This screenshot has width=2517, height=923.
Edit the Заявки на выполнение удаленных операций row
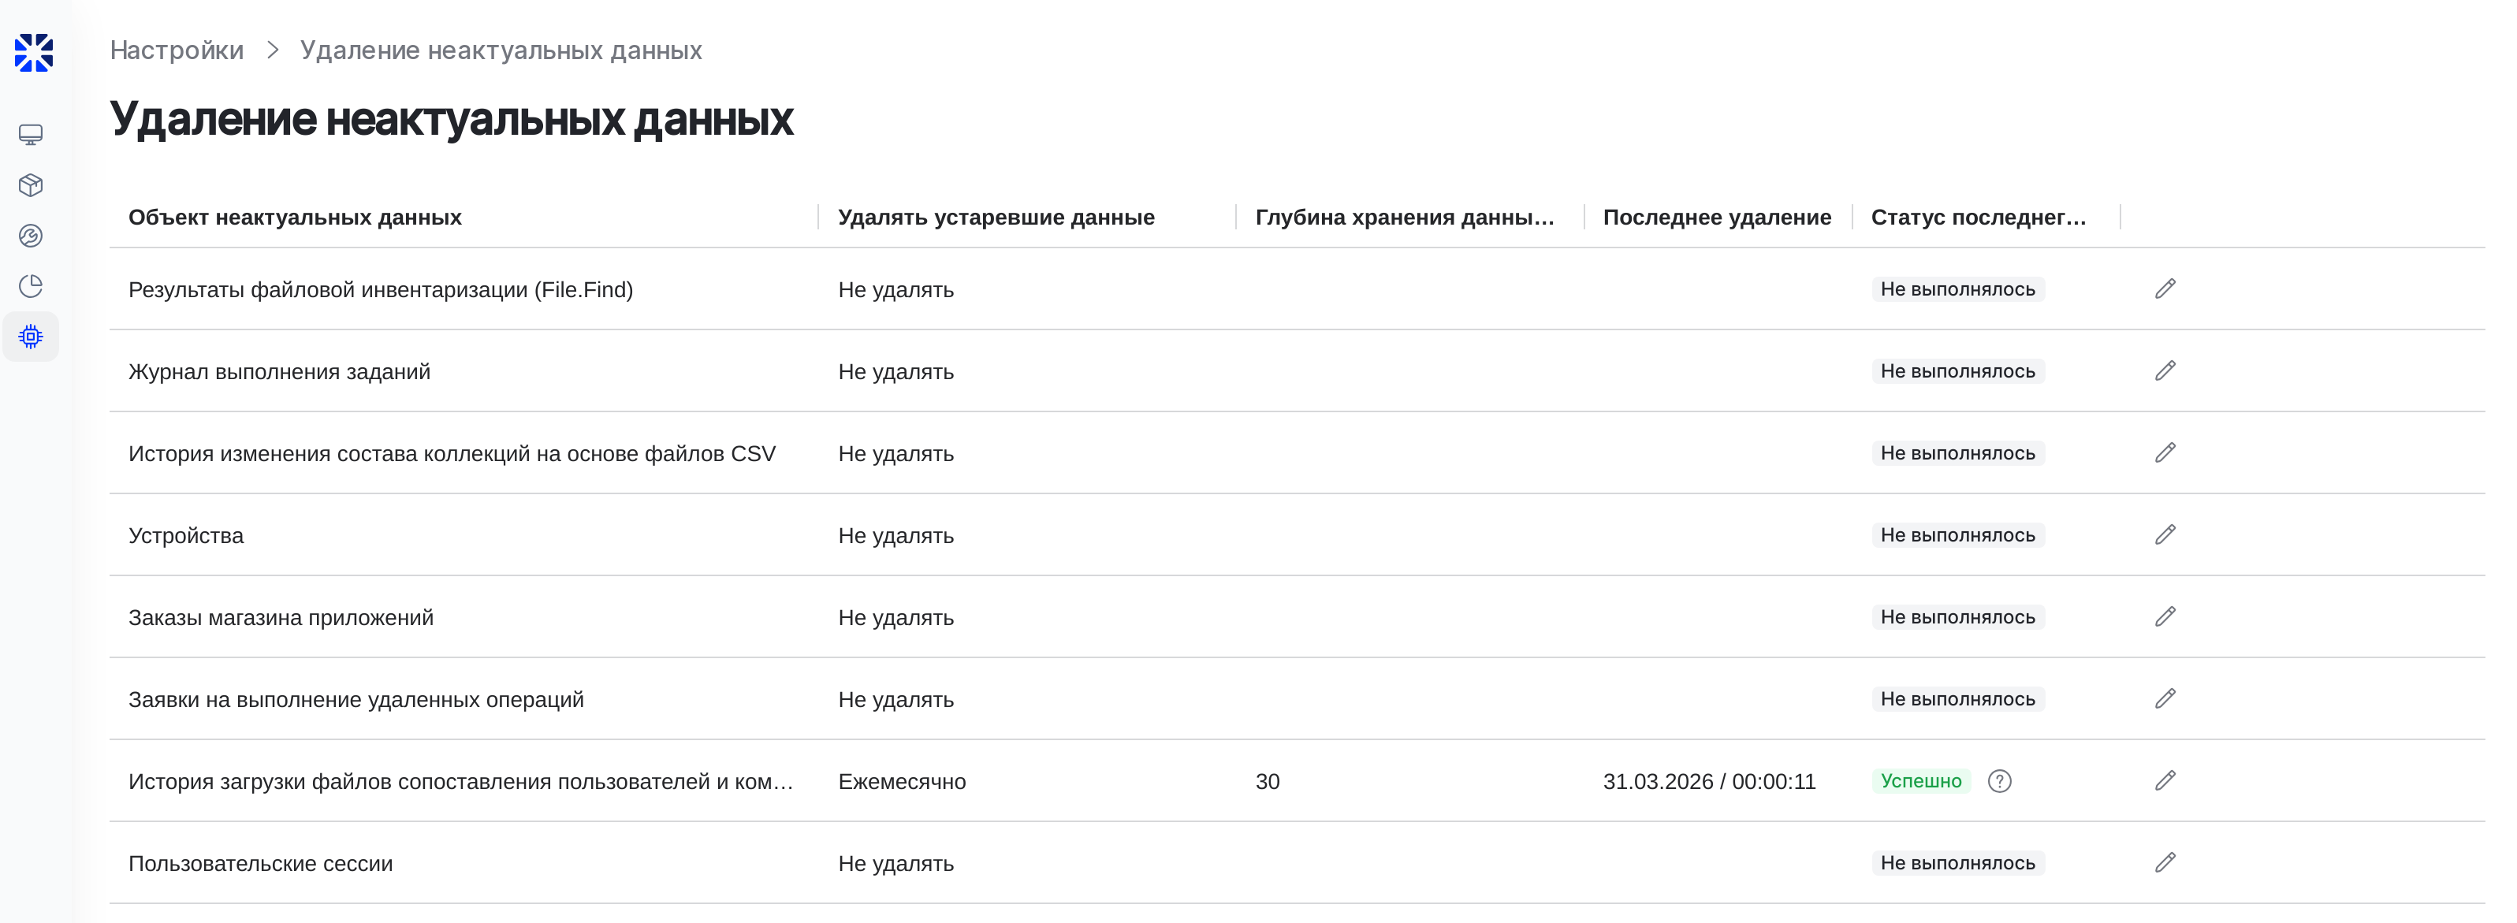[2165, 699]
